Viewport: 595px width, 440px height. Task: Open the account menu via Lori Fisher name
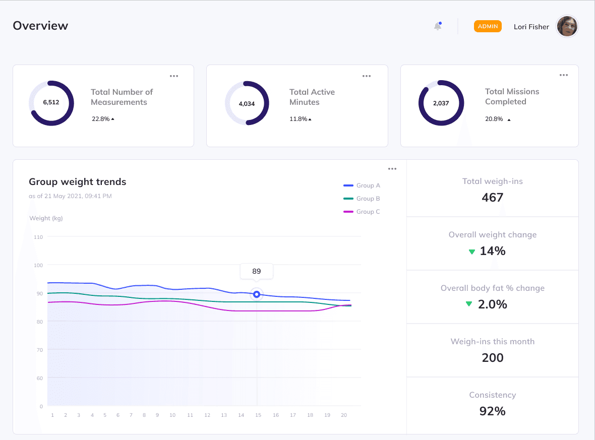tap(531, 27)
